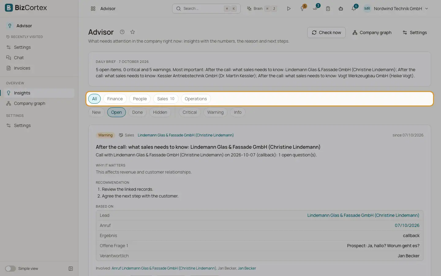Select the Operations category filter
The height and width of the screenshot is (276, 441).
196,99
